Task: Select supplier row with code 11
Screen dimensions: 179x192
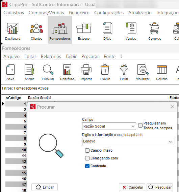Action: click(16, 156)
